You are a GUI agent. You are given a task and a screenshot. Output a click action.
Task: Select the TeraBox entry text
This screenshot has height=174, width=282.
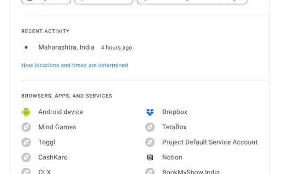coord(174,127)
